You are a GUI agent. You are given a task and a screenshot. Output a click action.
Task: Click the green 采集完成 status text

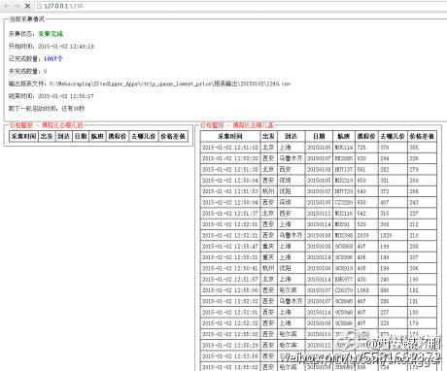tap(51, 34)
